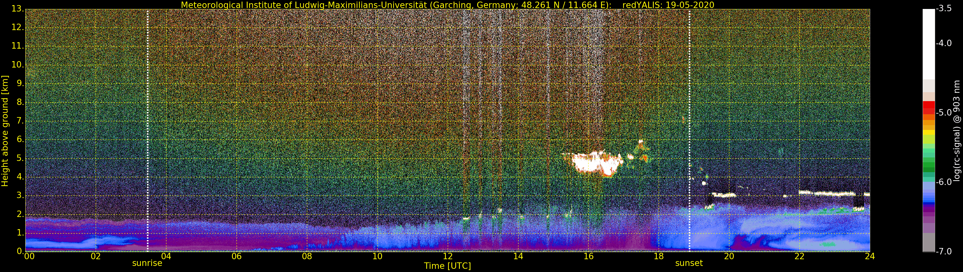
Task: Click the '2.' height tick label
Action: coord(20,214)
